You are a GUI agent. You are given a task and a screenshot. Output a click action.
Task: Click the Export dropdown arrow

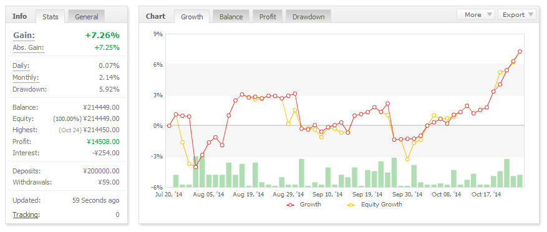pyautogui.click(x=531, y=14)
